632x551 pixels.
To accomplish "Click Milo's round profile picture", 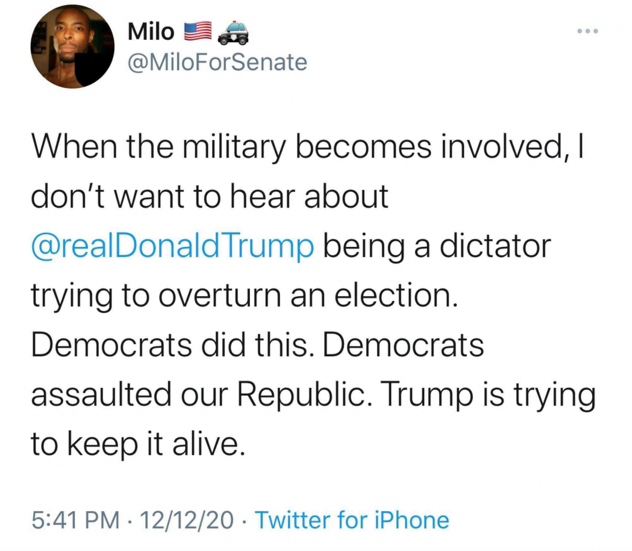I will point(72,47).
